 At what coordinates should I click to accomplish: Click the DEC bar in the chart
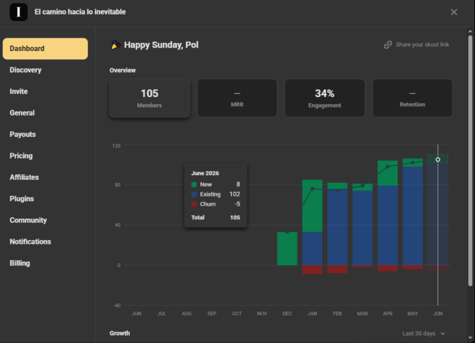click(x=287, y=248)
